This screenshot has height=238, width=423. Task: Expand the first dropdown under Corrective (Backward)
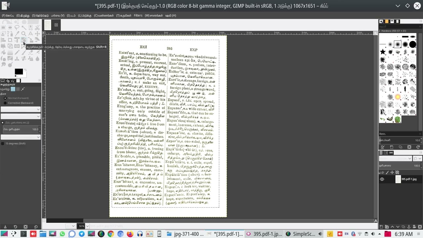tap(20, 109)
